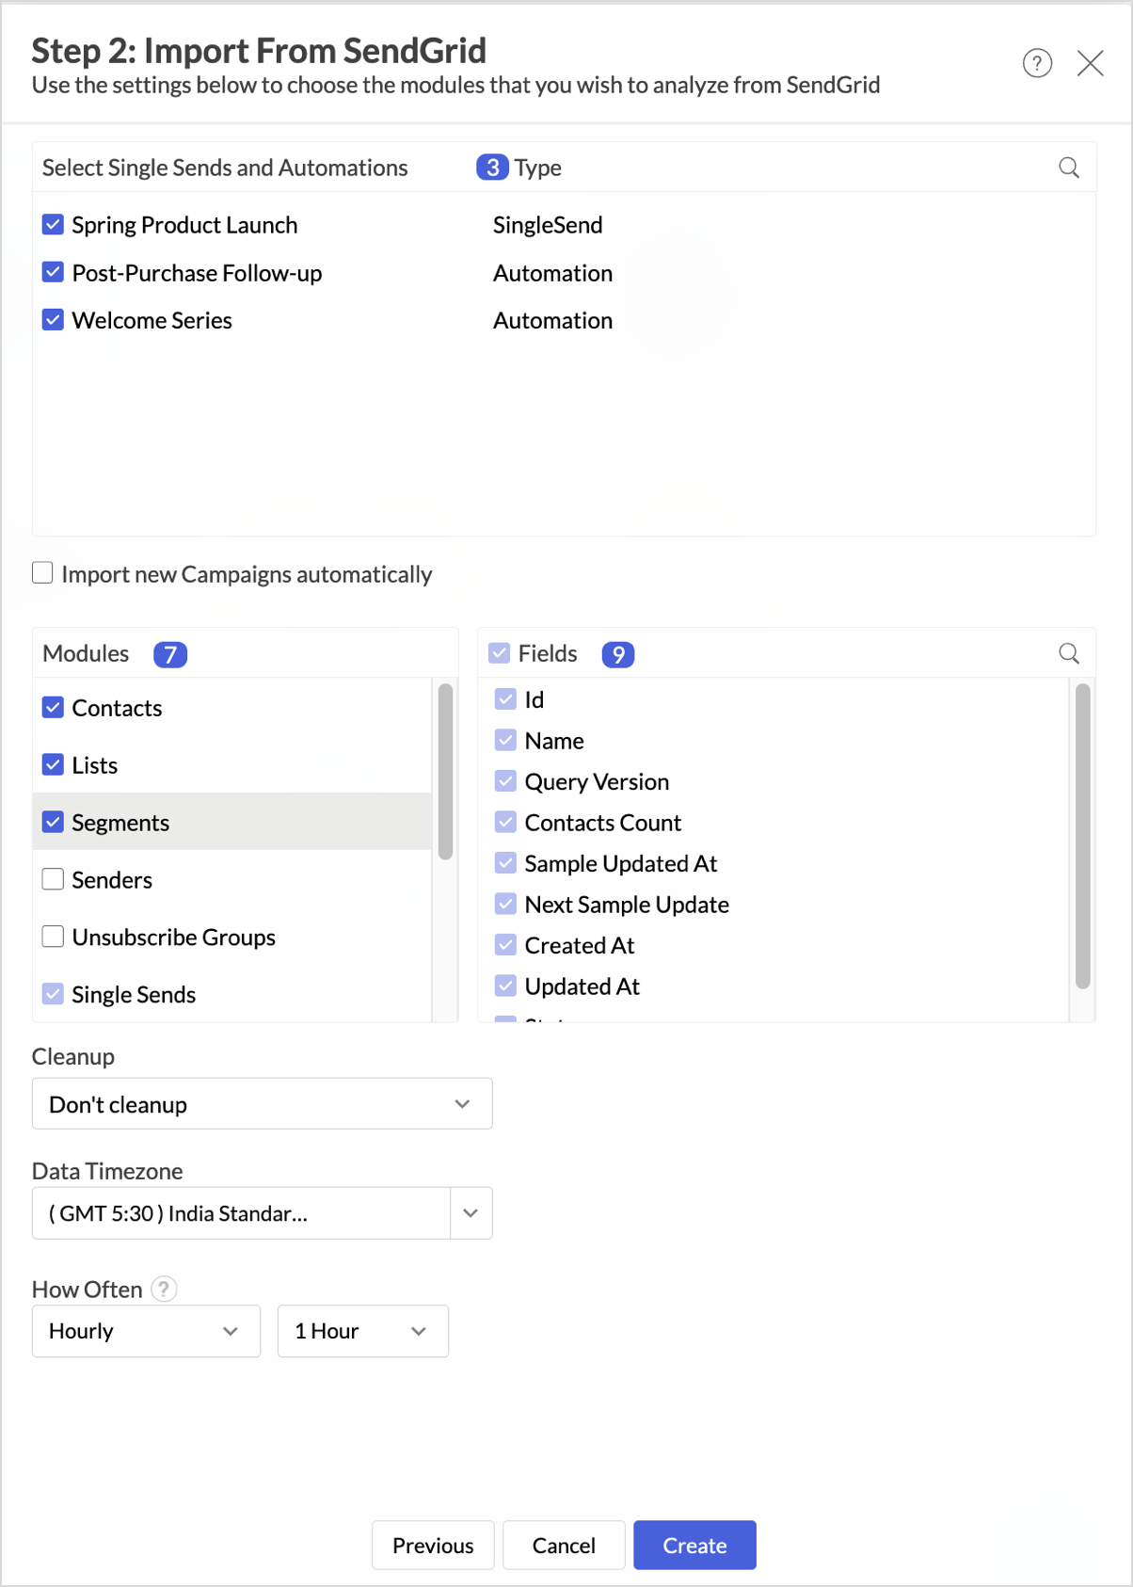
Task: Open the Hourly frequency dropdown
Action: click(146, 1331)
